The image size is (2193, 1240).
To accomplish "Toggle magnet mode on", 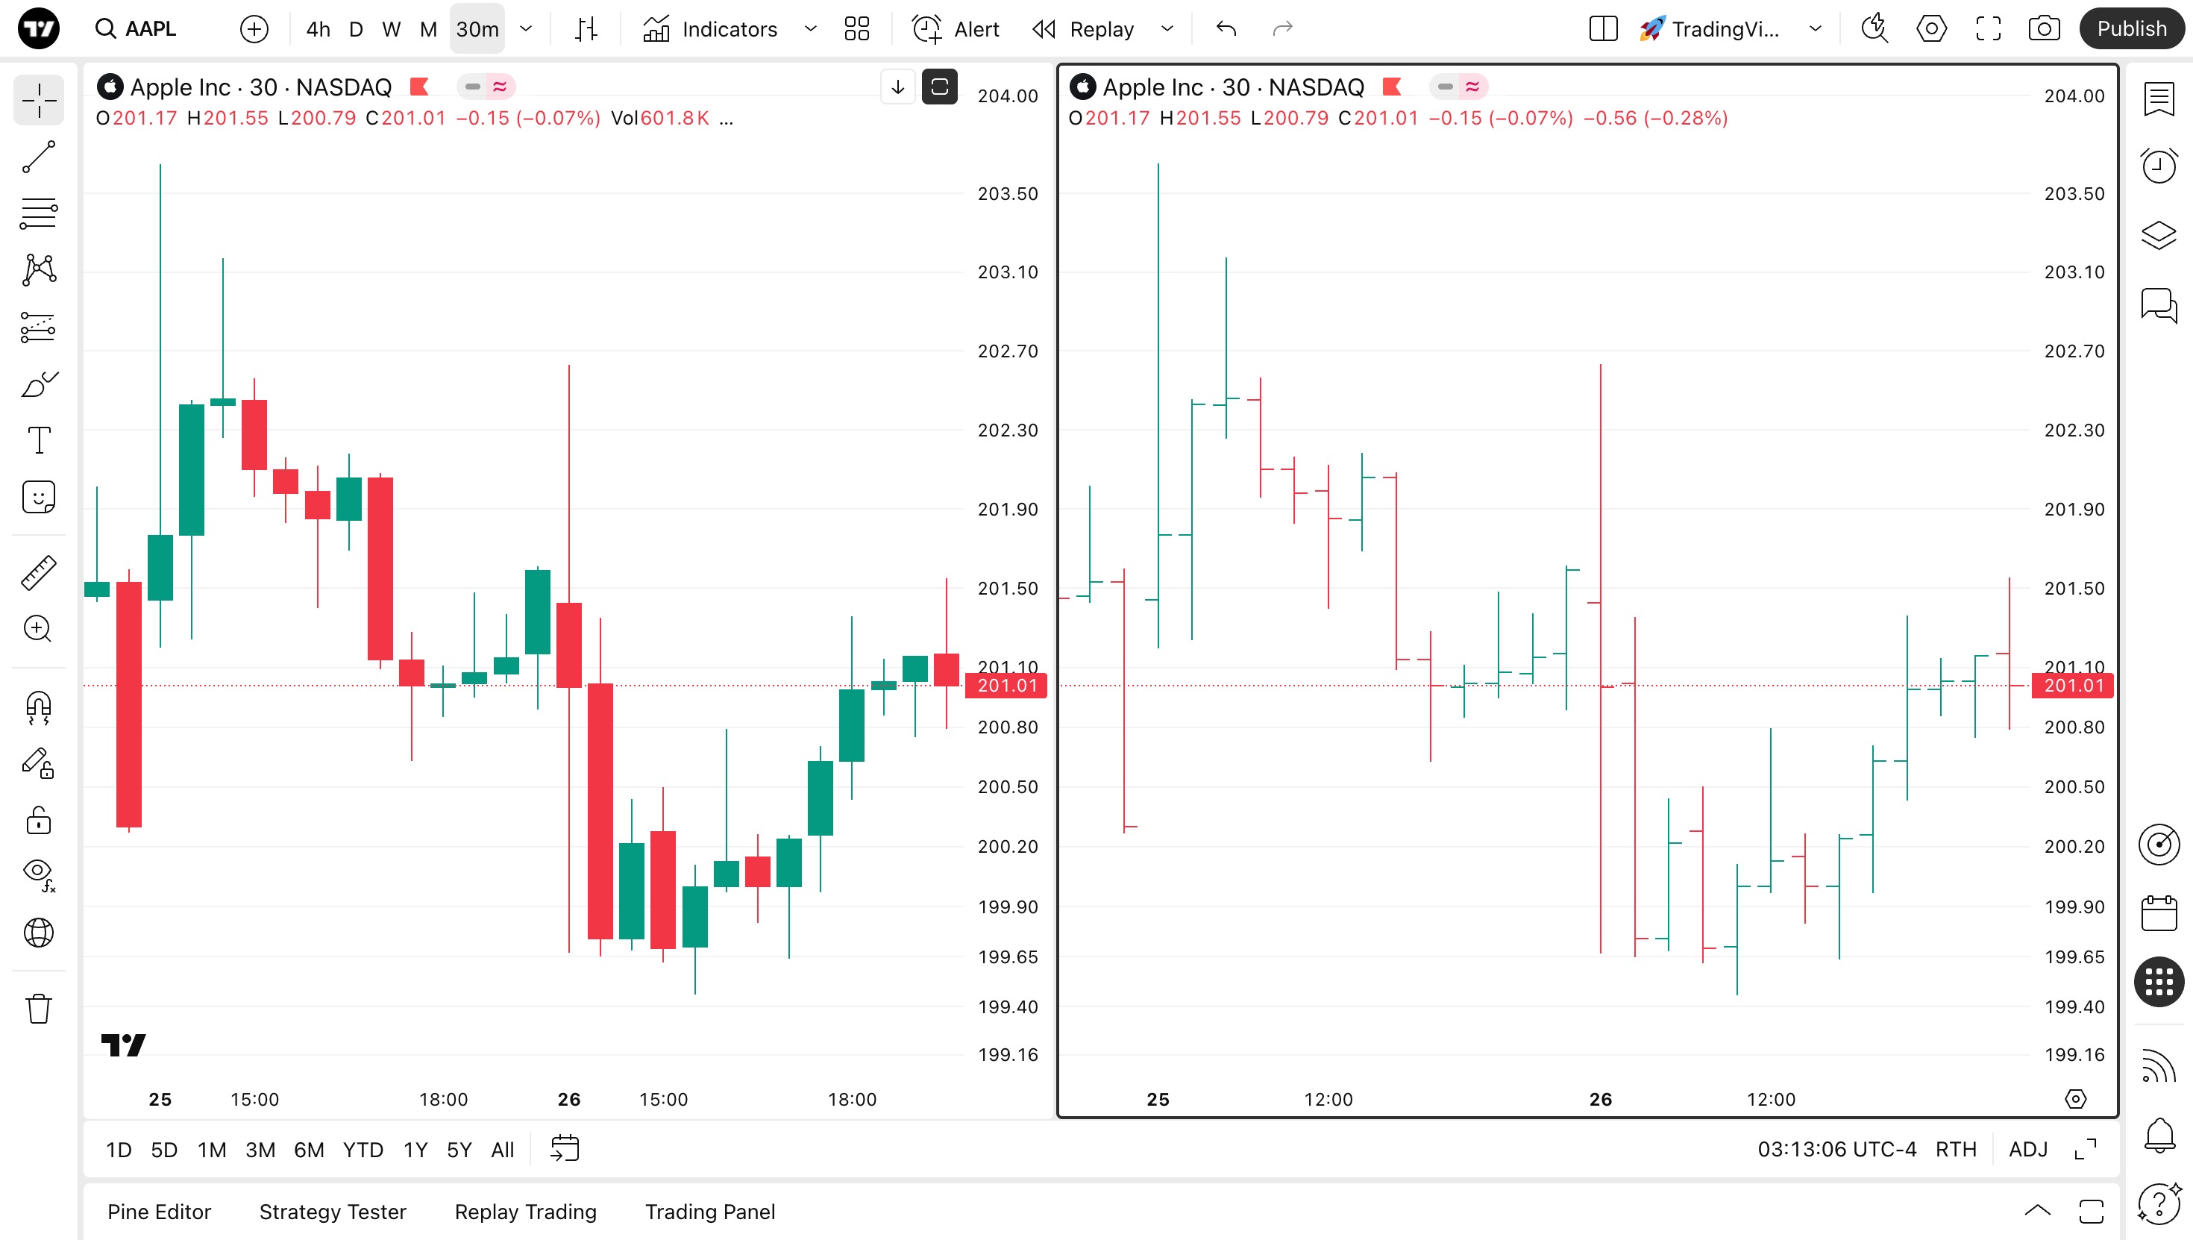I will 38,706.
